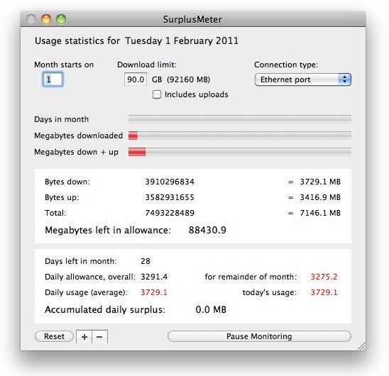The image size is (389, 376).
Task: Enable the Includes uploads checkbox
Action: point(157,94)
